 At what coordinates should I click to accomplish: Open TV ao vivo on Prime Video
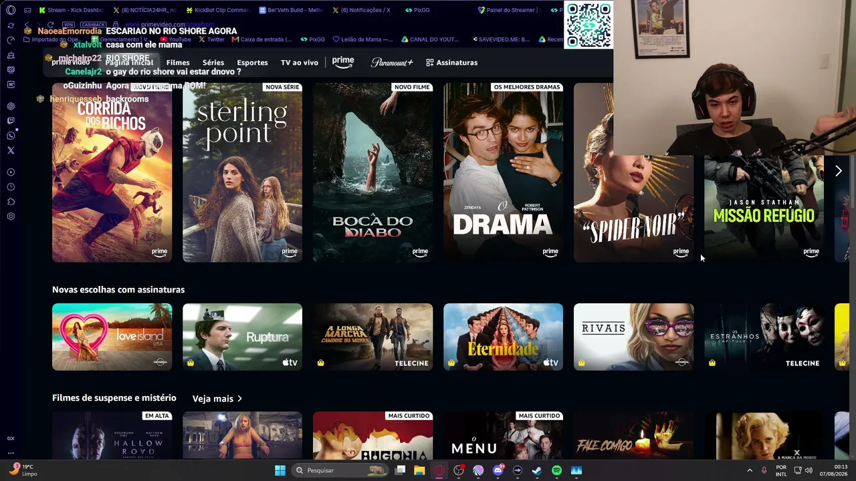tap(299, 63)
